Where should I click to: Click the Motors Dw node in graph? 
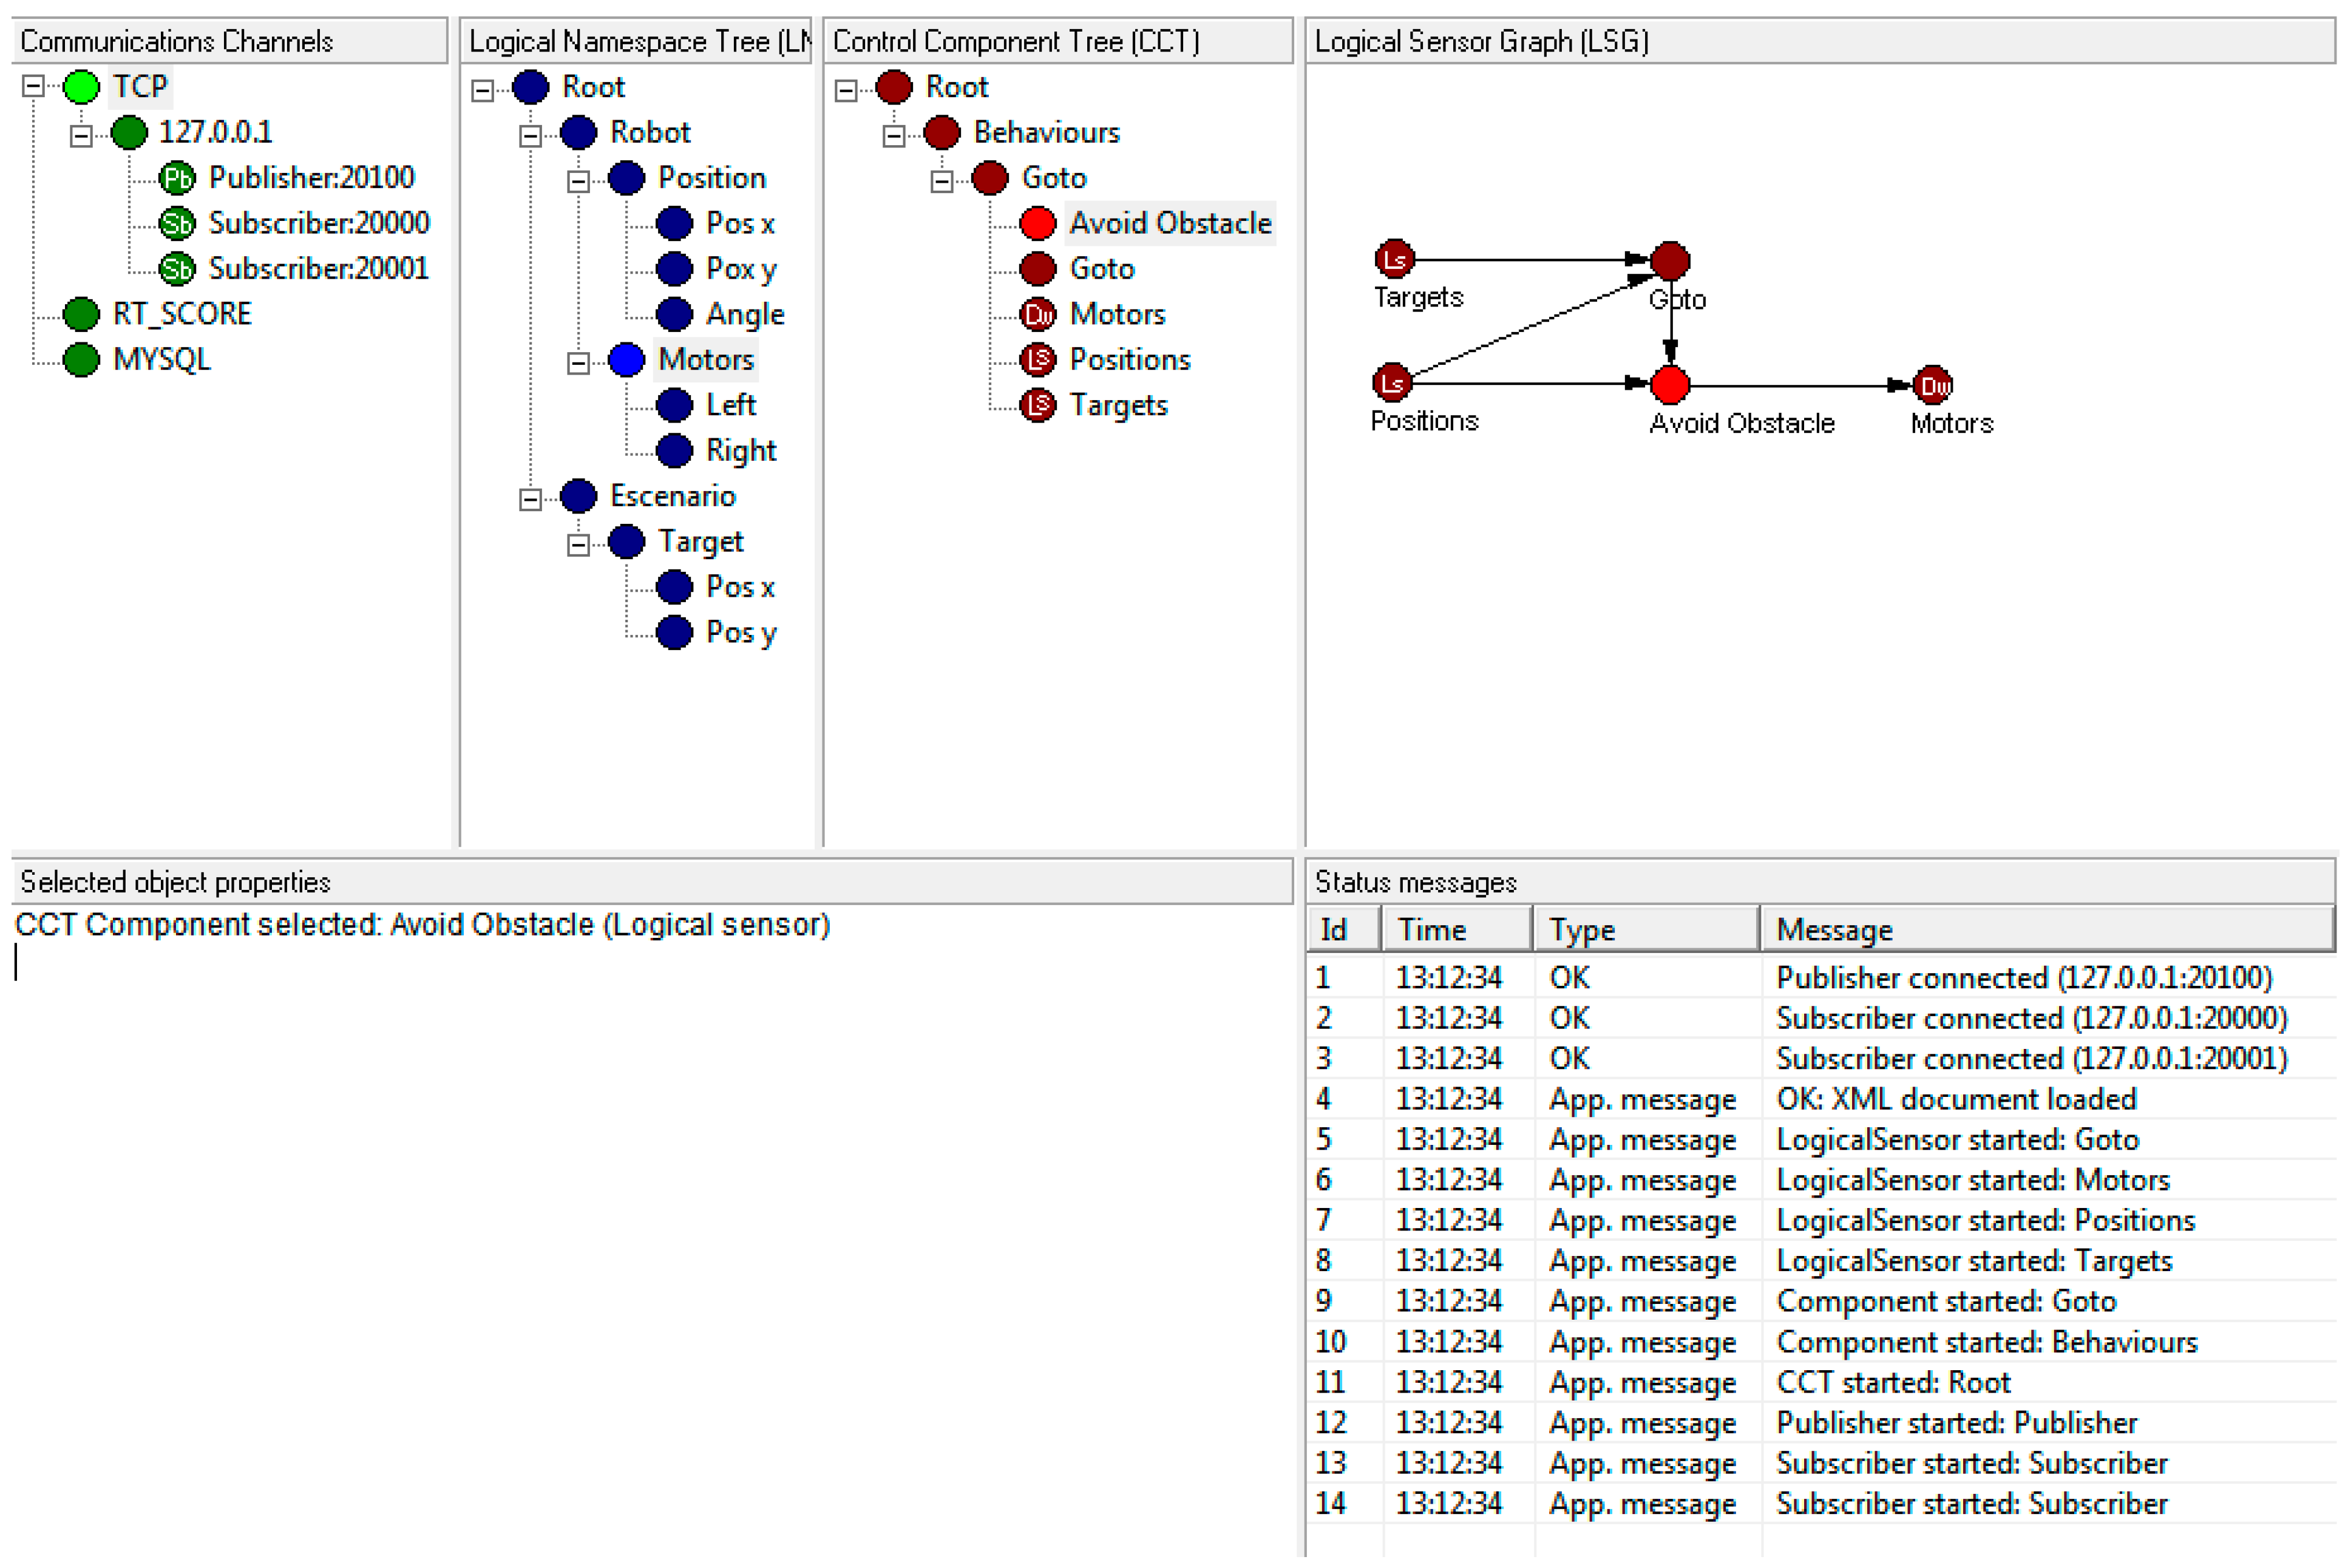(1932, 385)
